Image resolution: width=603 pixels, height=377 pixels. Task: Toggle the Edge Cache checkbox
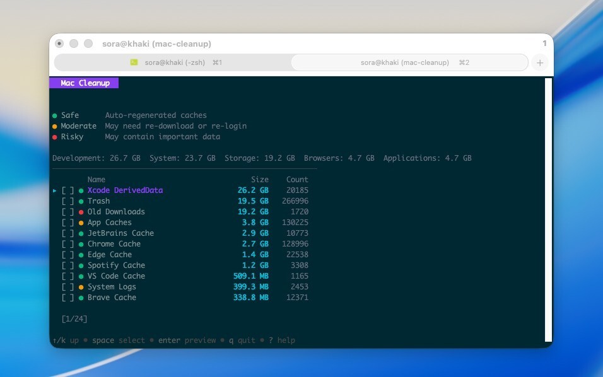tap(67, 255)
